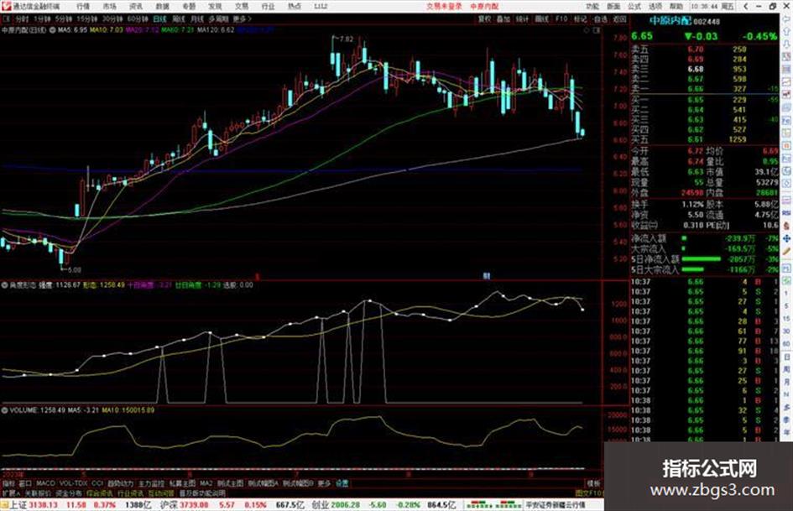
Task: Click the sidebar icon directly above the pencil icon's move arrows
Action: point(787,226)
